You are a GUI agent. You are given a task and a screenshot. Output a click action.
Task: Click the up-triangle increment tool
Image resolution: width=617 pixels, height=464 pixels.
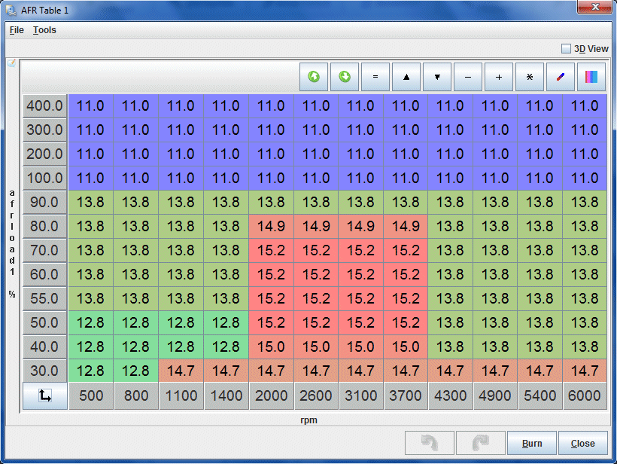click(x=406, y=77)
